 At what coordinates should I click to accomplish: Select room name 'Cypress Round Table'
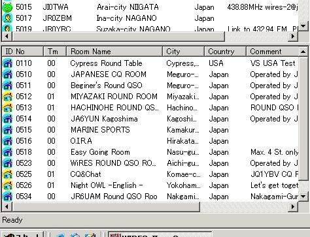pos(106,63)
